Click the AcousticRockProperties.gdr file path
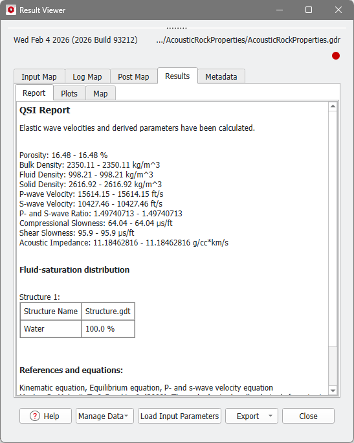Screen dimensions: 354x443 (248, 40)
